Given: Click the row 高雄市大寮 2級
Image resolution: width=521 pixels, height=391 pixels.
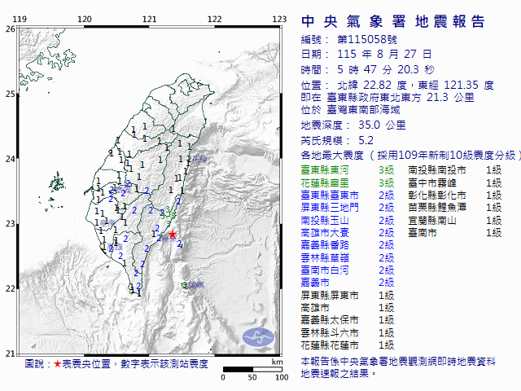Looking at the screenshot, I should point(348,233).
